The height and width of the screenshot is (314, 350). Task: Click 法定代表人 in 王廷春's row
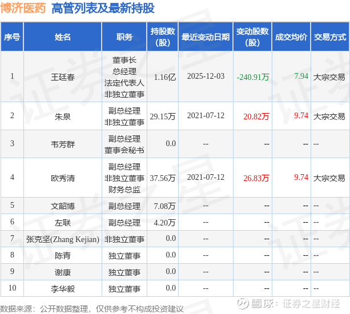[124, 83]
